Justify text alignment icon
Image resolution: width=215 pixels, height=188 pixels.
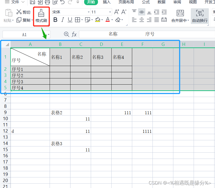[x=157, y=20]
